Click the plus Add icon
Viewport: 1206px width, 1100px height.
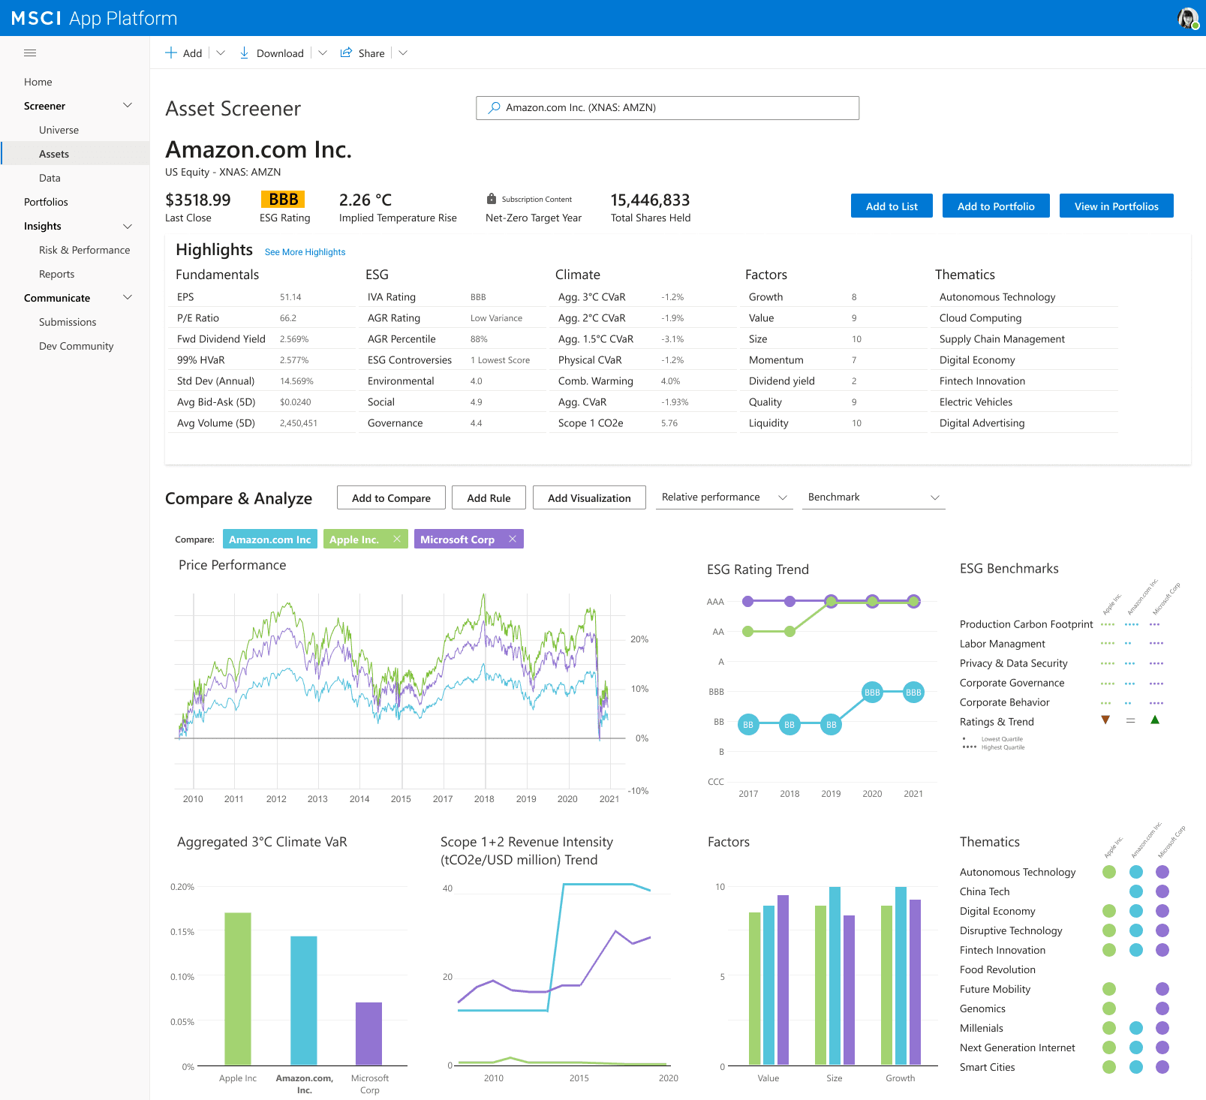point(171,53)
